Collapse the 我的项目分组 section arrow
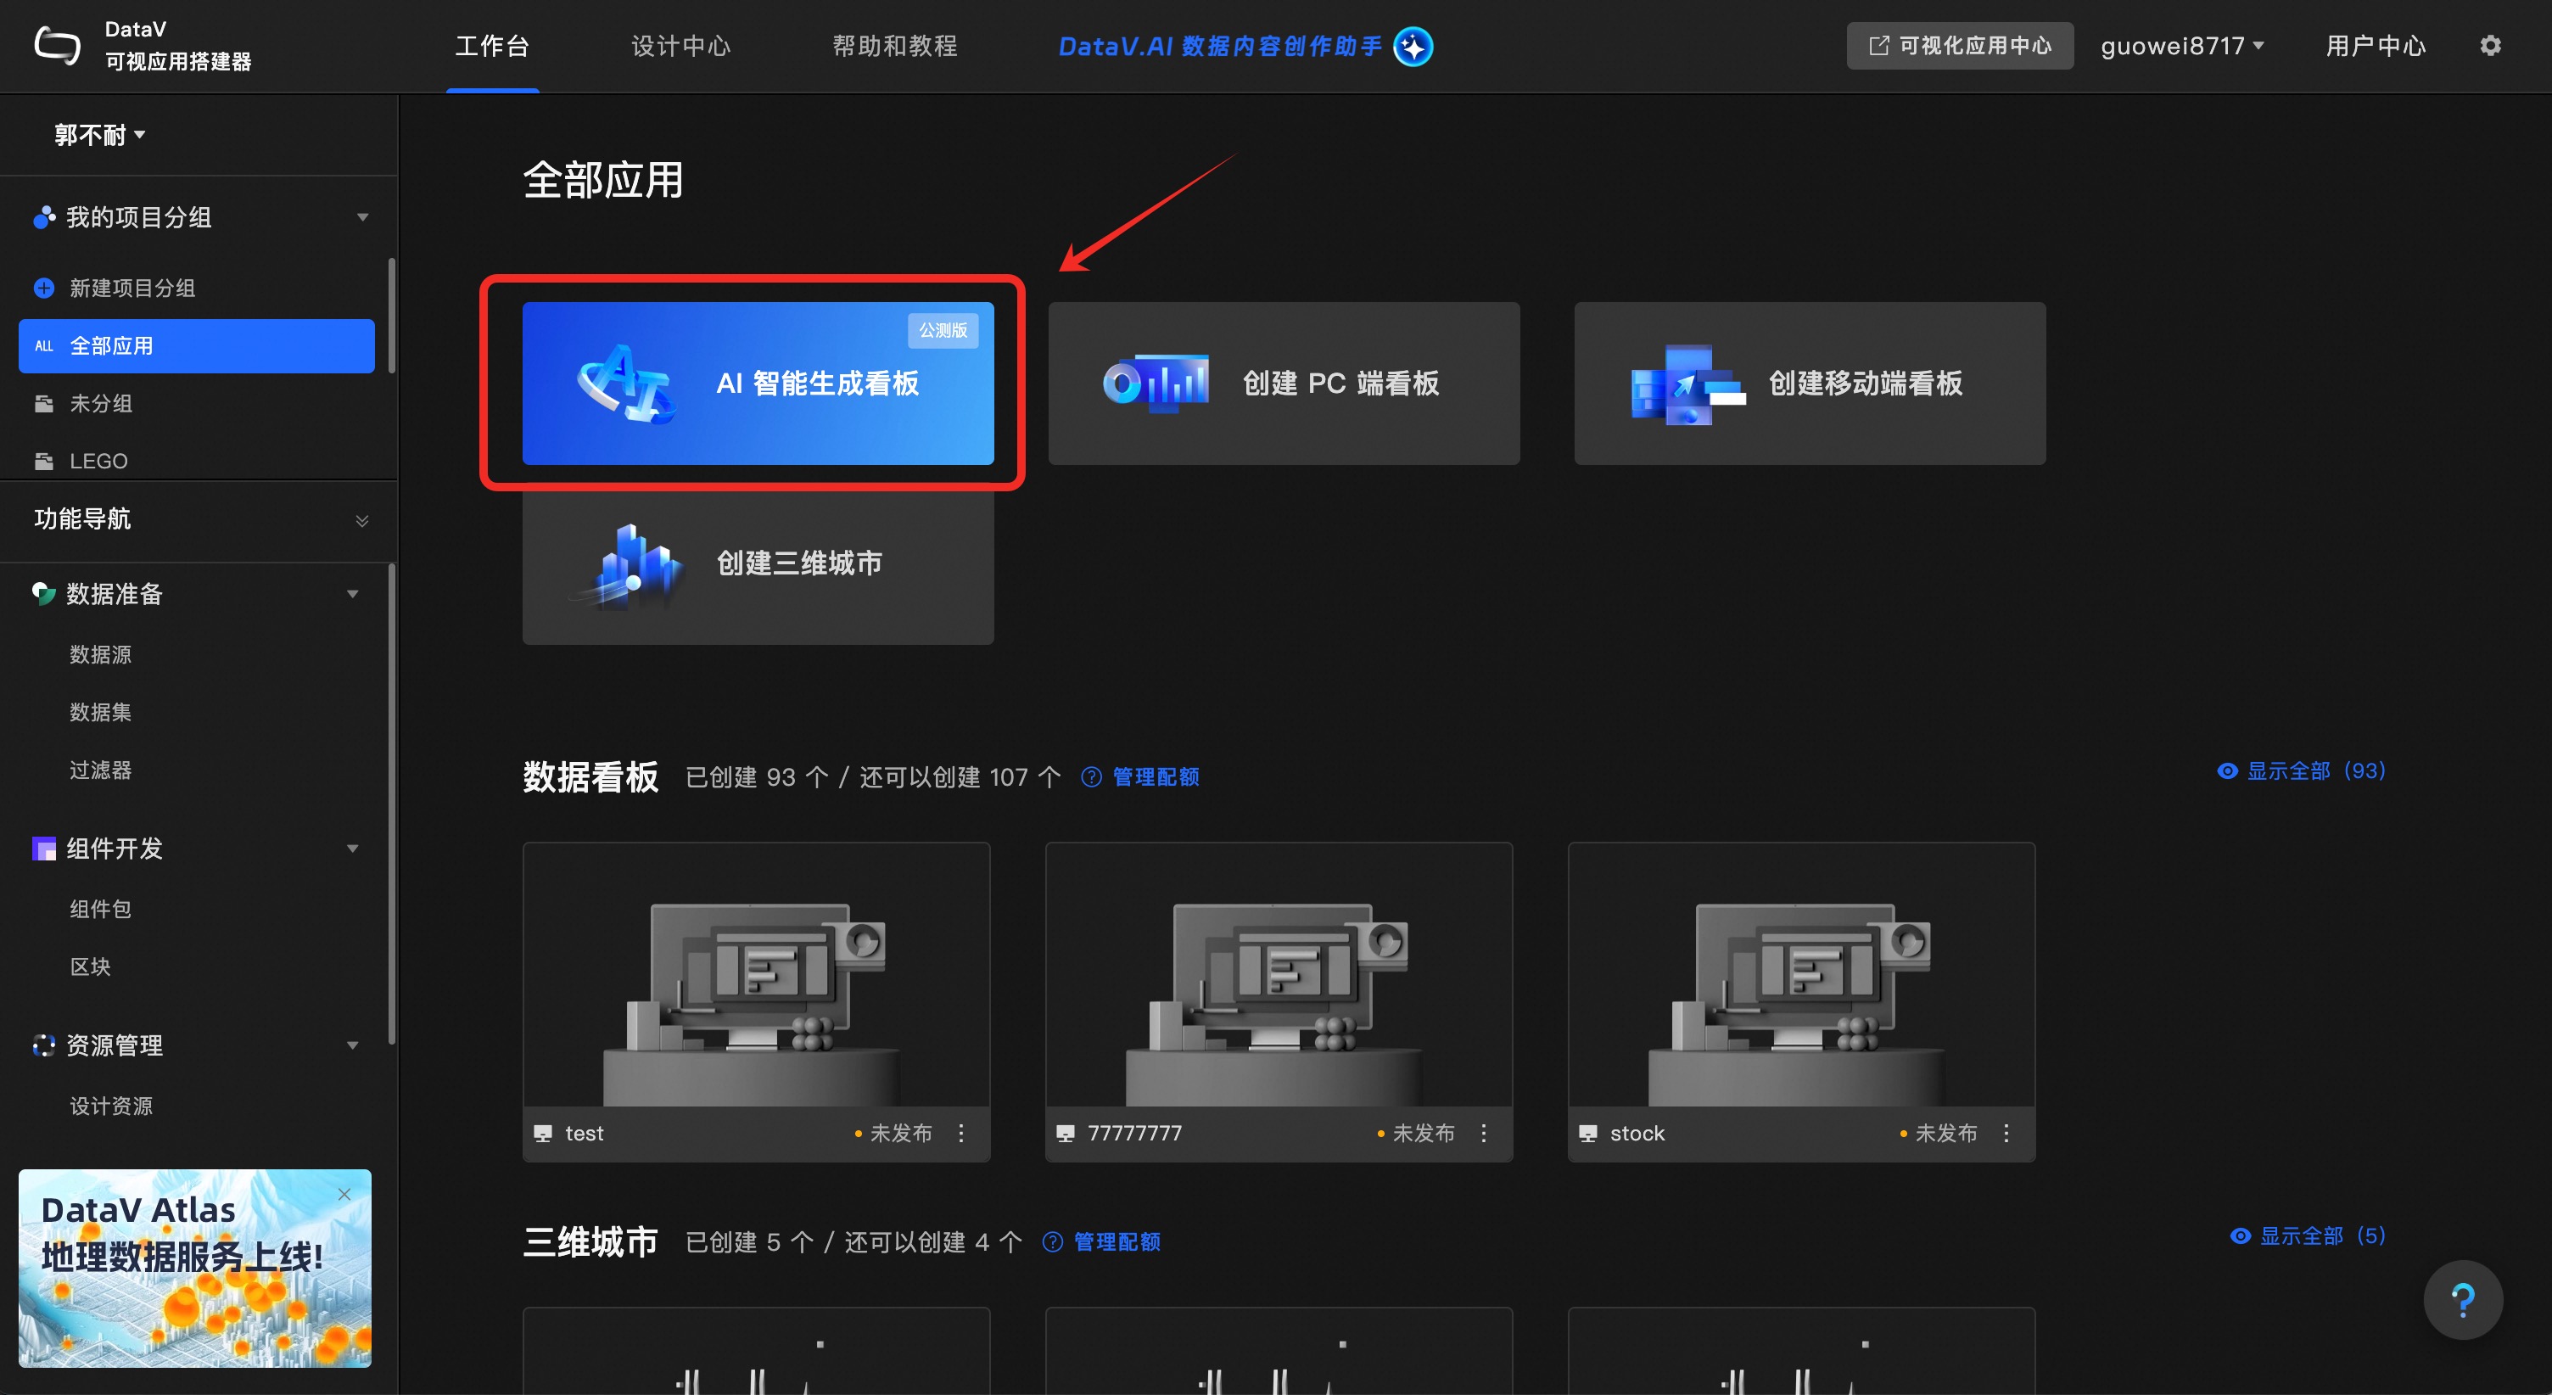2552x1395 pixels. pos(362,217)
